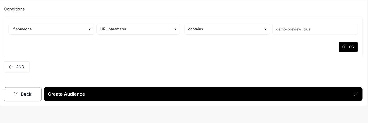Click the 'Create Audience' text label

66,94
